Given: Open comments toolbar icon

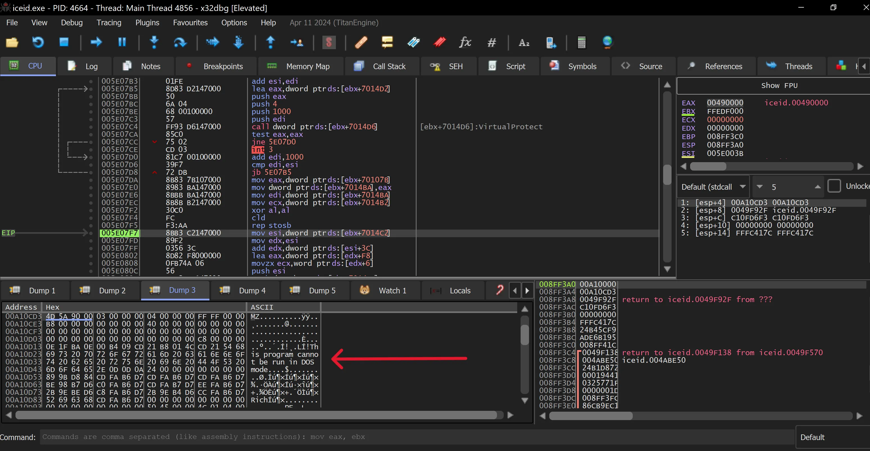Looking at the screenshot, I should click(x=387, y=42).
